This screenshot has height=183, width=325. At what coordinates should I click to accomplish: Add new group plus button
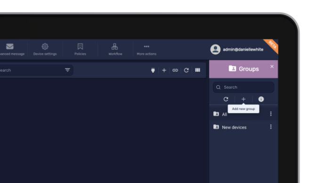(244, 99)
